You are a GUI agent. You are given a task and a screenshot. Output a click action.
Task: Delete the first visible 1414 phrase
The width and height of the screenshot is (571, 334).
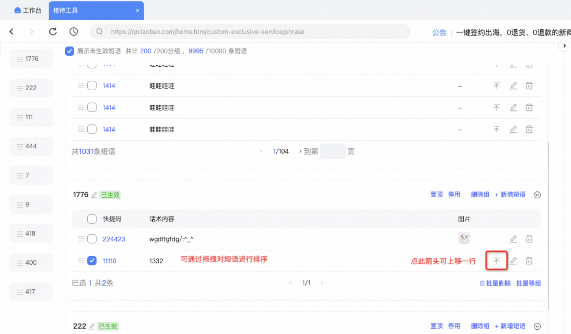click(x=529, y=86)
